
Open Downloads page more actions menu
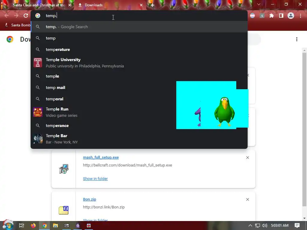click(x=297, y=39)
